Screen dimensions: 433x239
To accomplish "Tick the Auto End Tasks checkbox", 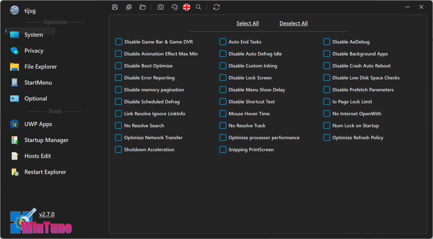I will (x=223, y=42).
